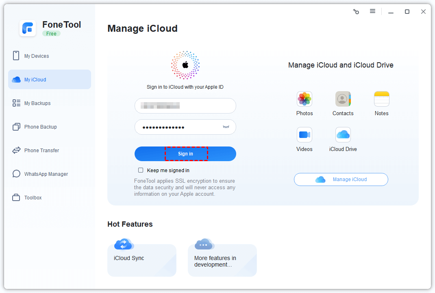
Task: Enable Keep me signed in checkbox
Action: click(x=141, y=170)
